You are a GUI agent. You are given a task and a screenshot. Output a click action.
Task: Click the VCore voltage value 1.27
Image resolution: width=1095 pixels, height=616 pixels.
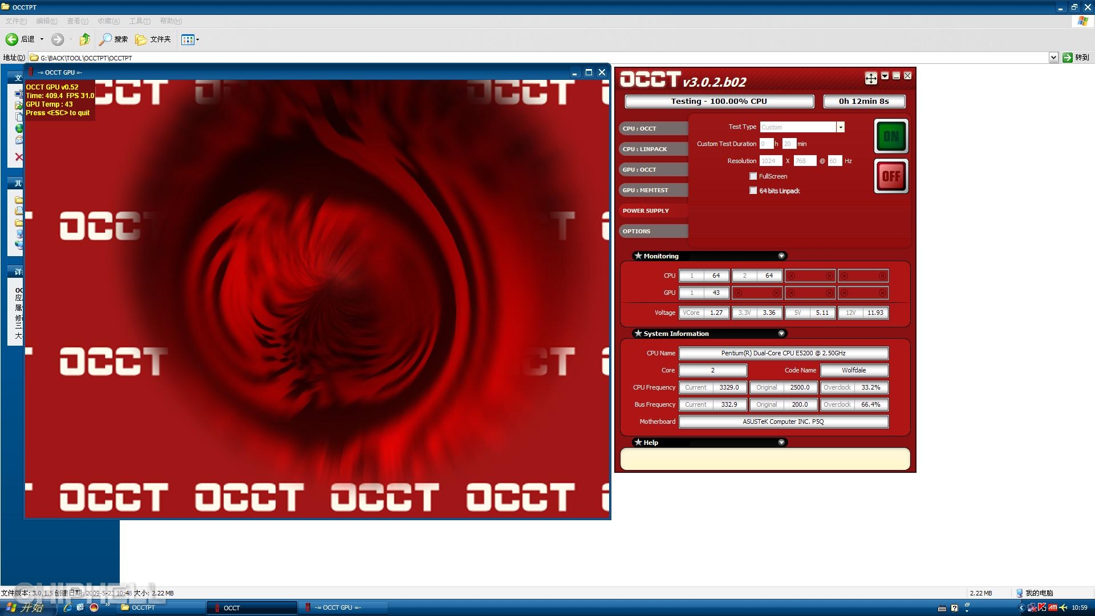click(x=716, y=313)
